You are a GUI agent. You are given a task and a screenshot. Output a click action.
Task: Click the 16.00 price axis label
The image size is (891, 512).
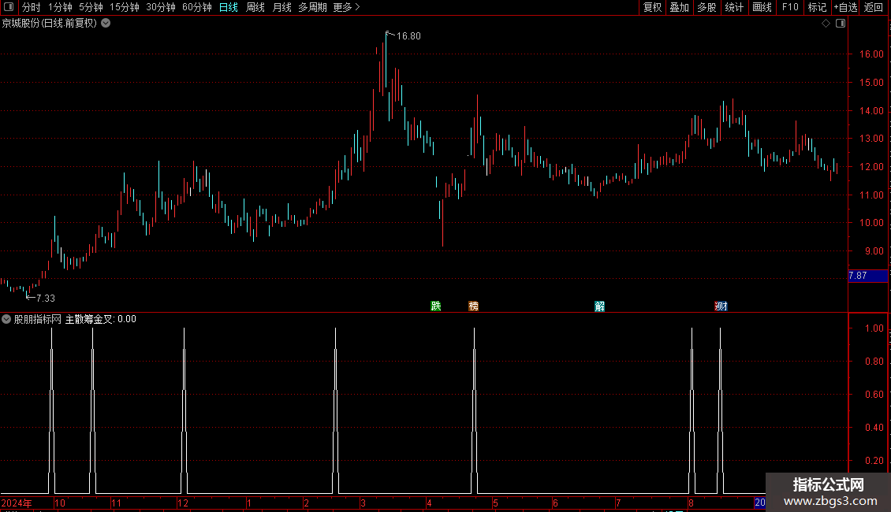tap(871, 54)
